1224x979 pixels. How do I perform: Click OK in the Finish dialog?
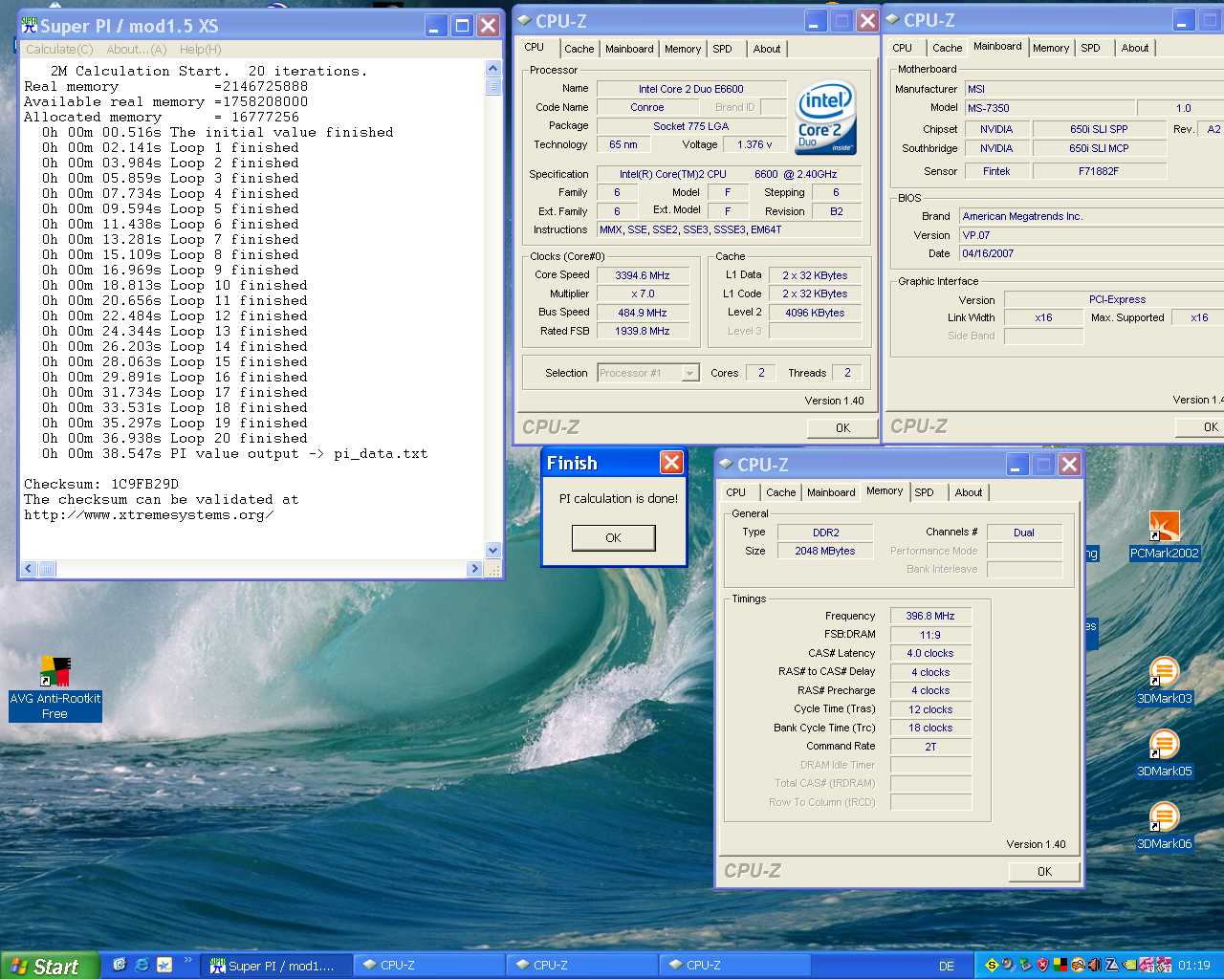click(613, 538)
